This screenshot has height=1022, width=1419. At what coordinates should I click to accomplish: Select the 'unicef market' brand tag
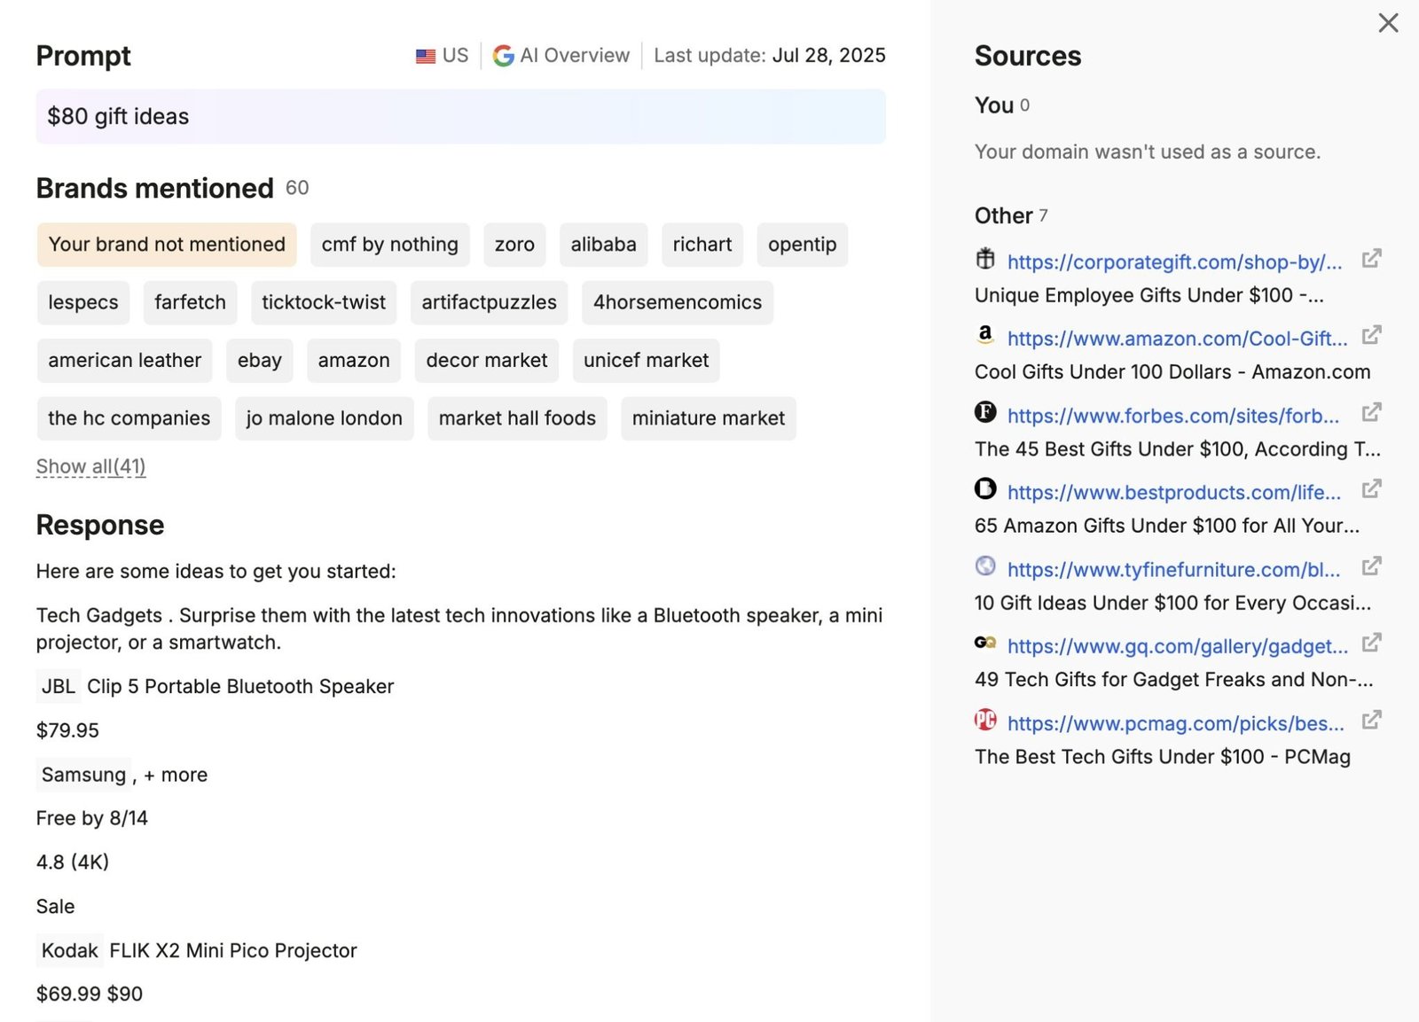[x=647, y=361]
